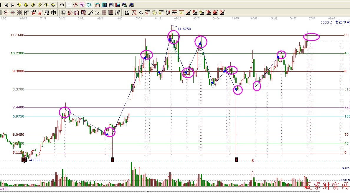Select the red fan lines tool
The image size is (350, 193).
[70, 13]
